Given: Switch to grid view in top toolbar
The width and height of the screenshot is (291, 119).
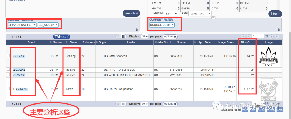Looking at the screenshot, I should pos(123,36).
